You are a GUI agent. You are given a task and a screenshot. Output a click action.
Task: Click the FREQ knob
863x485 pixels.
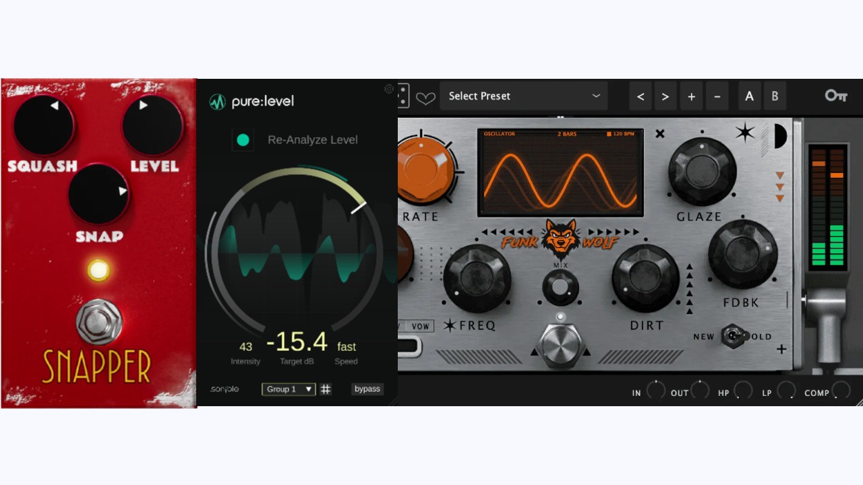tap(477, 278)
